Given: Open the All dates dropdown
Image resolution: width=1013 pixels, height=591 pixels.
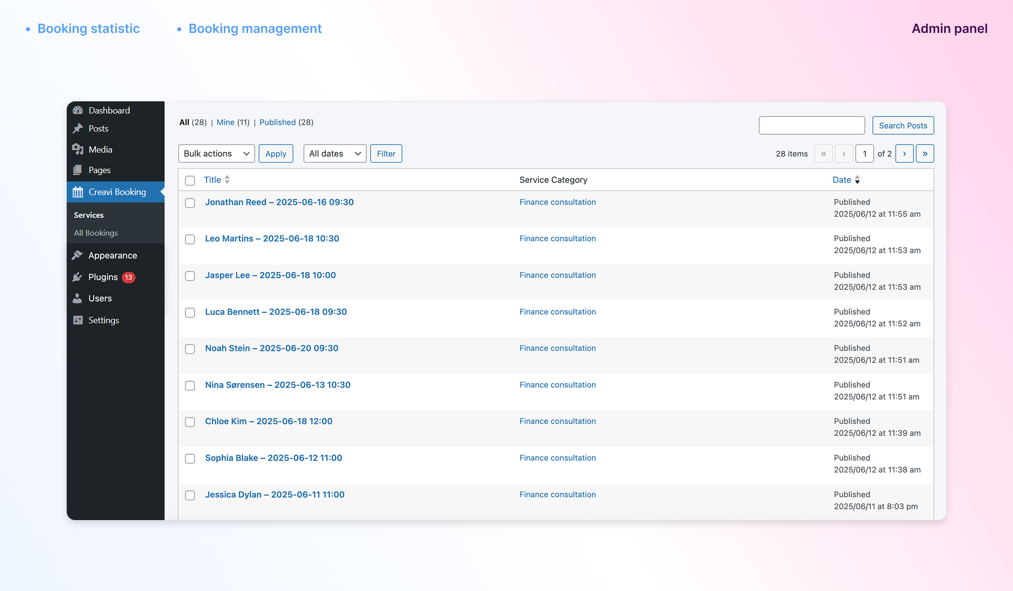Looking at the screenshot, I should click(335, 153).
